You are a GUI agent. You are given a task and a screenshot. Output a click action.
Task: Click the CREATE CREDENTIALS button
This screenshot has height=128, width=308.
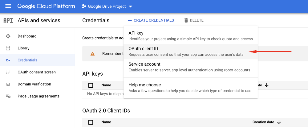[x=151, y=20]
